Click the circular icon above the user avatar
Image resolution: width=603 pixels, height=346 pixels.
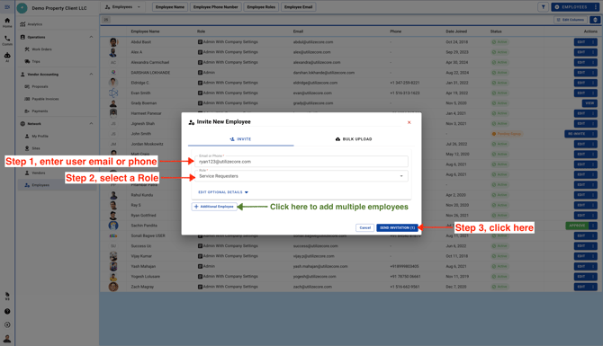[7, 324]
